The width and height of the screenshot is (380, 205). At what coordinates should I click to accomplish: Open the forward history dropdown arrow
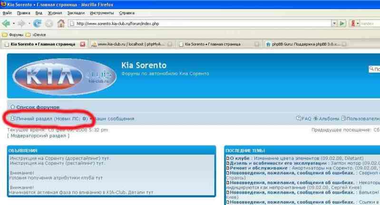29,23
